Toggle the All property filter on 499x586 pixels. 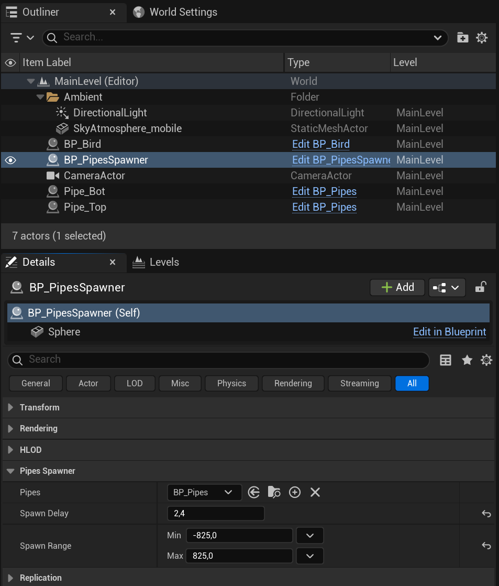click(x=412, y=384)
